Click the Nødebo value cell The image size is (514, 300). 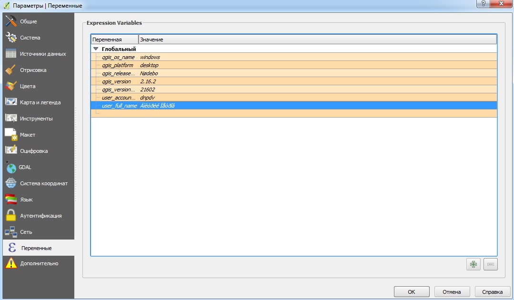[149, 73]
